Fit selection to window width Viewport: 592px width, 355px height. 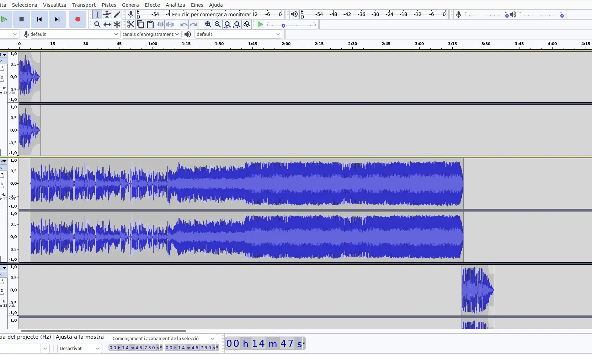[228, 24]
